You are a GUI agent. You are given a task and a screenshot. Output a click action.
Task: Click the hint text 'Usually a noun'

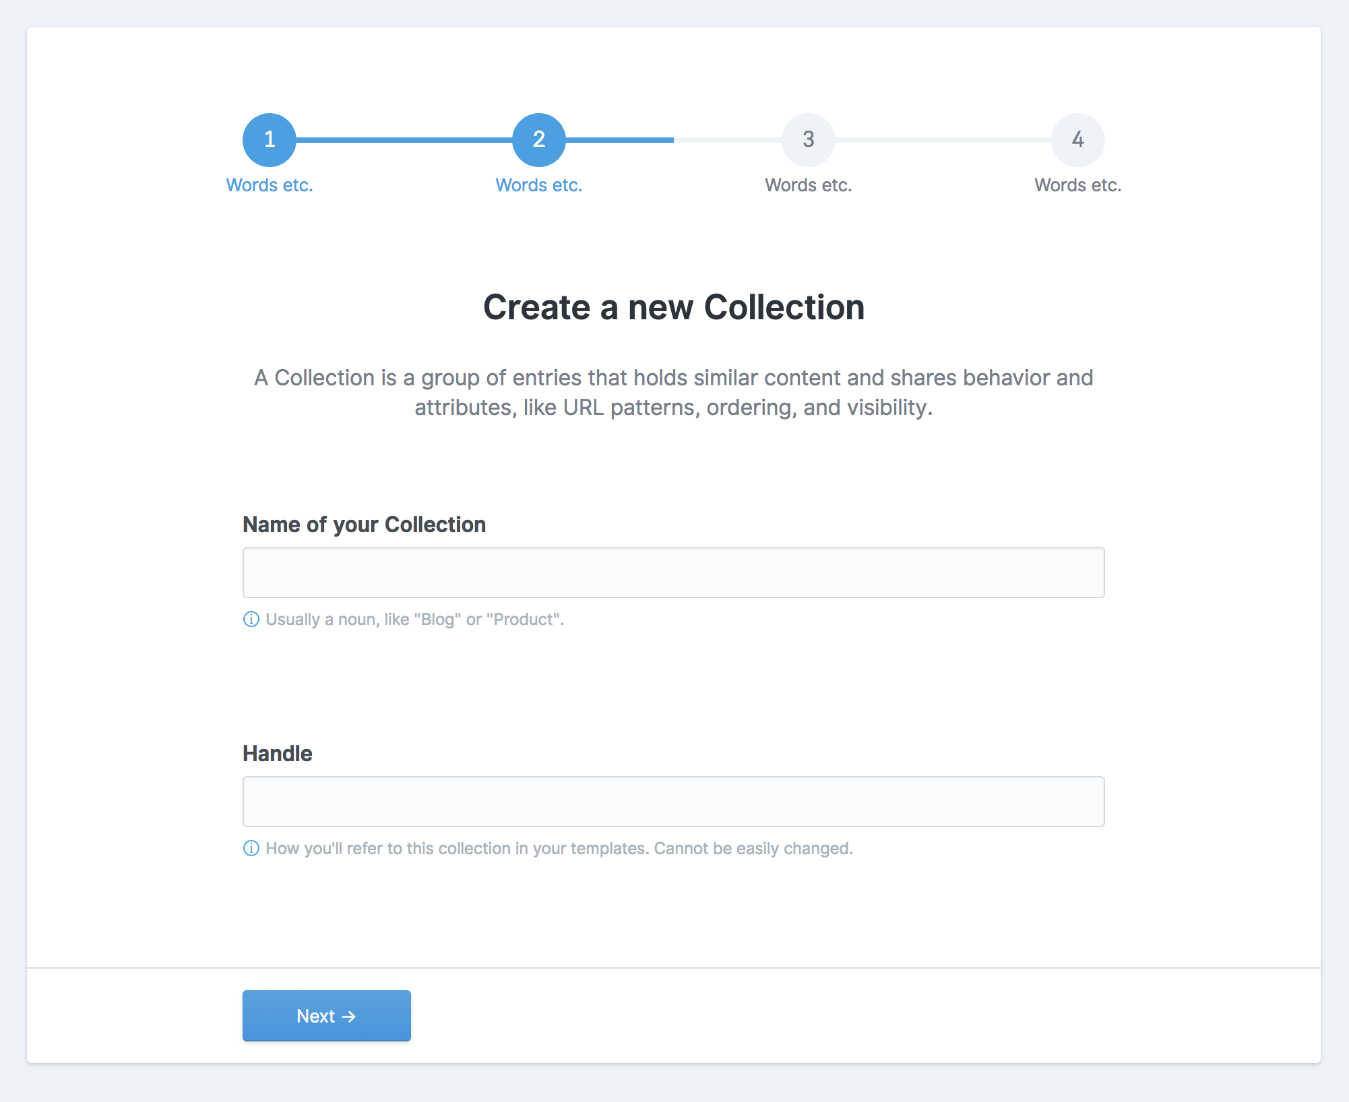(414, 619)
